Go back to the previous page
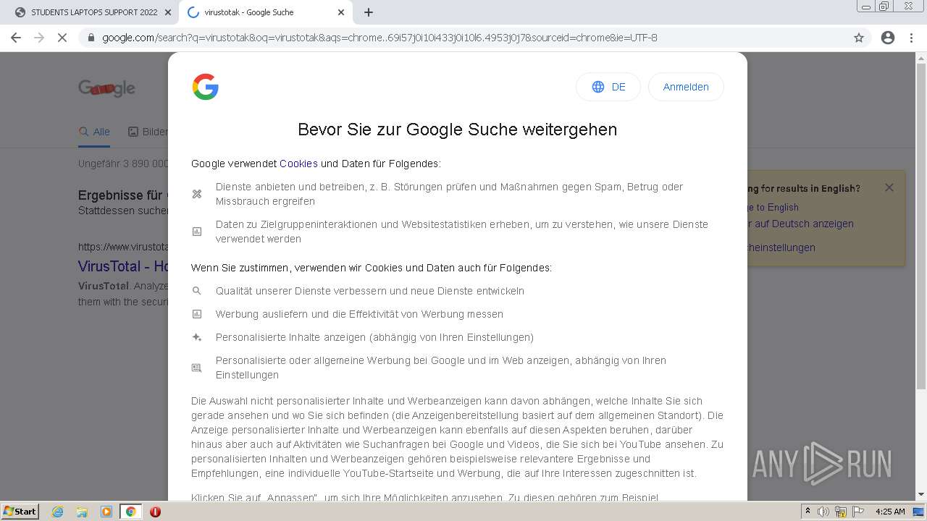Viewport: 927px width, 521px height. tap(16, 38)
